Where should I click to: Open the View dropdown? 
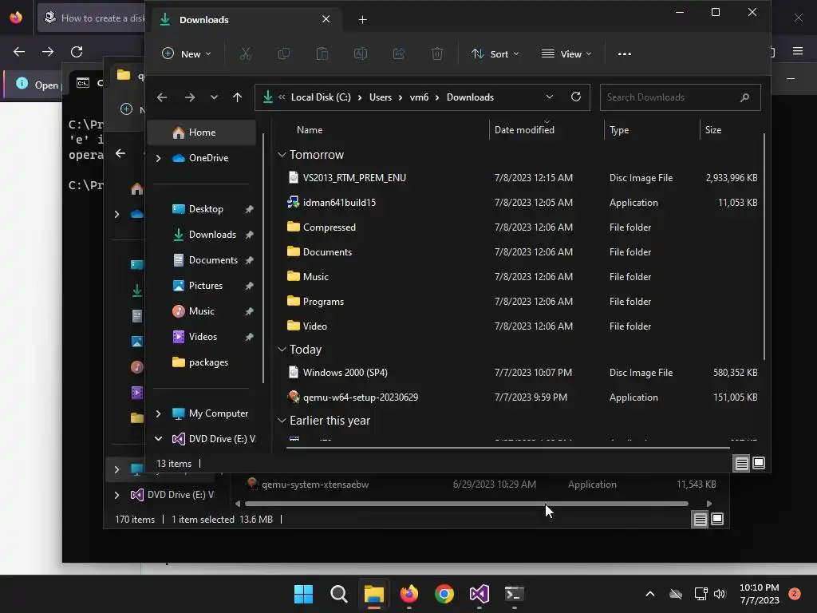point(566,53)
